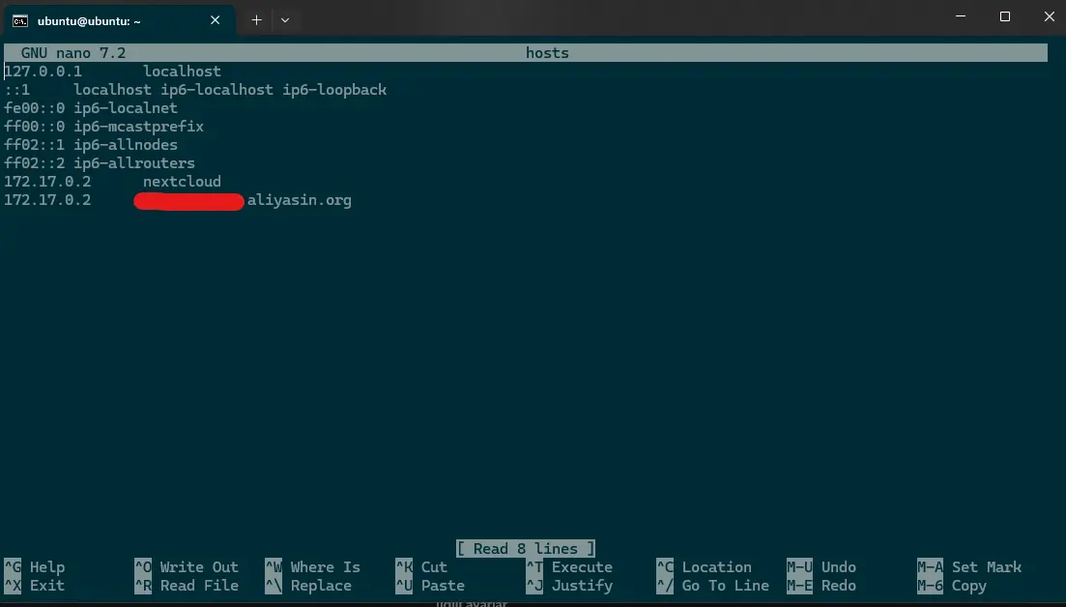The height and width of the screenshot is (607, 1066).
Task: Click the M-A Set Mark shortcut
Action: (969, 567)
